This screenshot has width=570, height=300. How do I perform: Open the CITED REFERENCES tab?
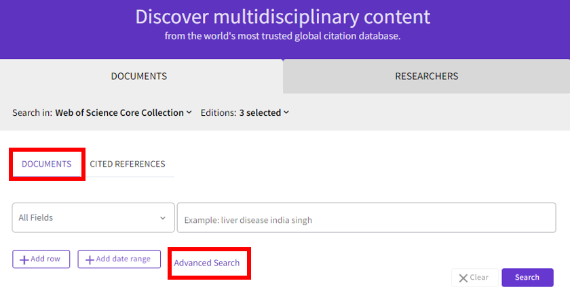click(128, 164)
